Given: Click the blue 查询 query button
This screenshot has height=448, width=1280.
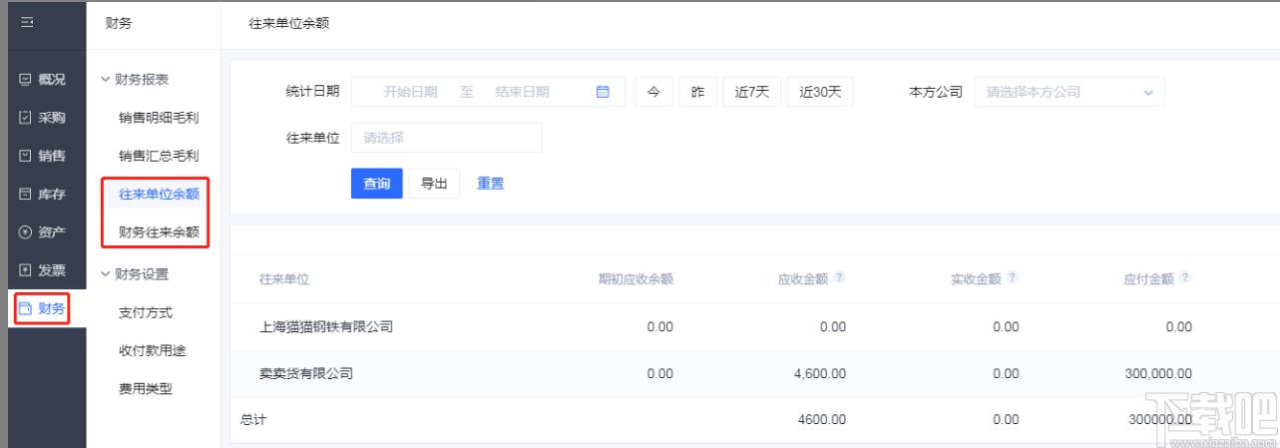Looking at the screenshot, I should tap(376, 184).
